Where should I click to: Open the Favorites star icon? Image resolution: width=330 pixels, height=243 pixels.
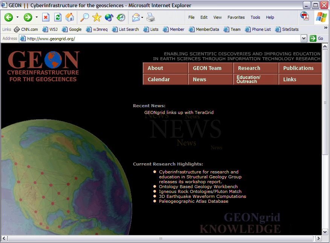[x=97, y=17]
